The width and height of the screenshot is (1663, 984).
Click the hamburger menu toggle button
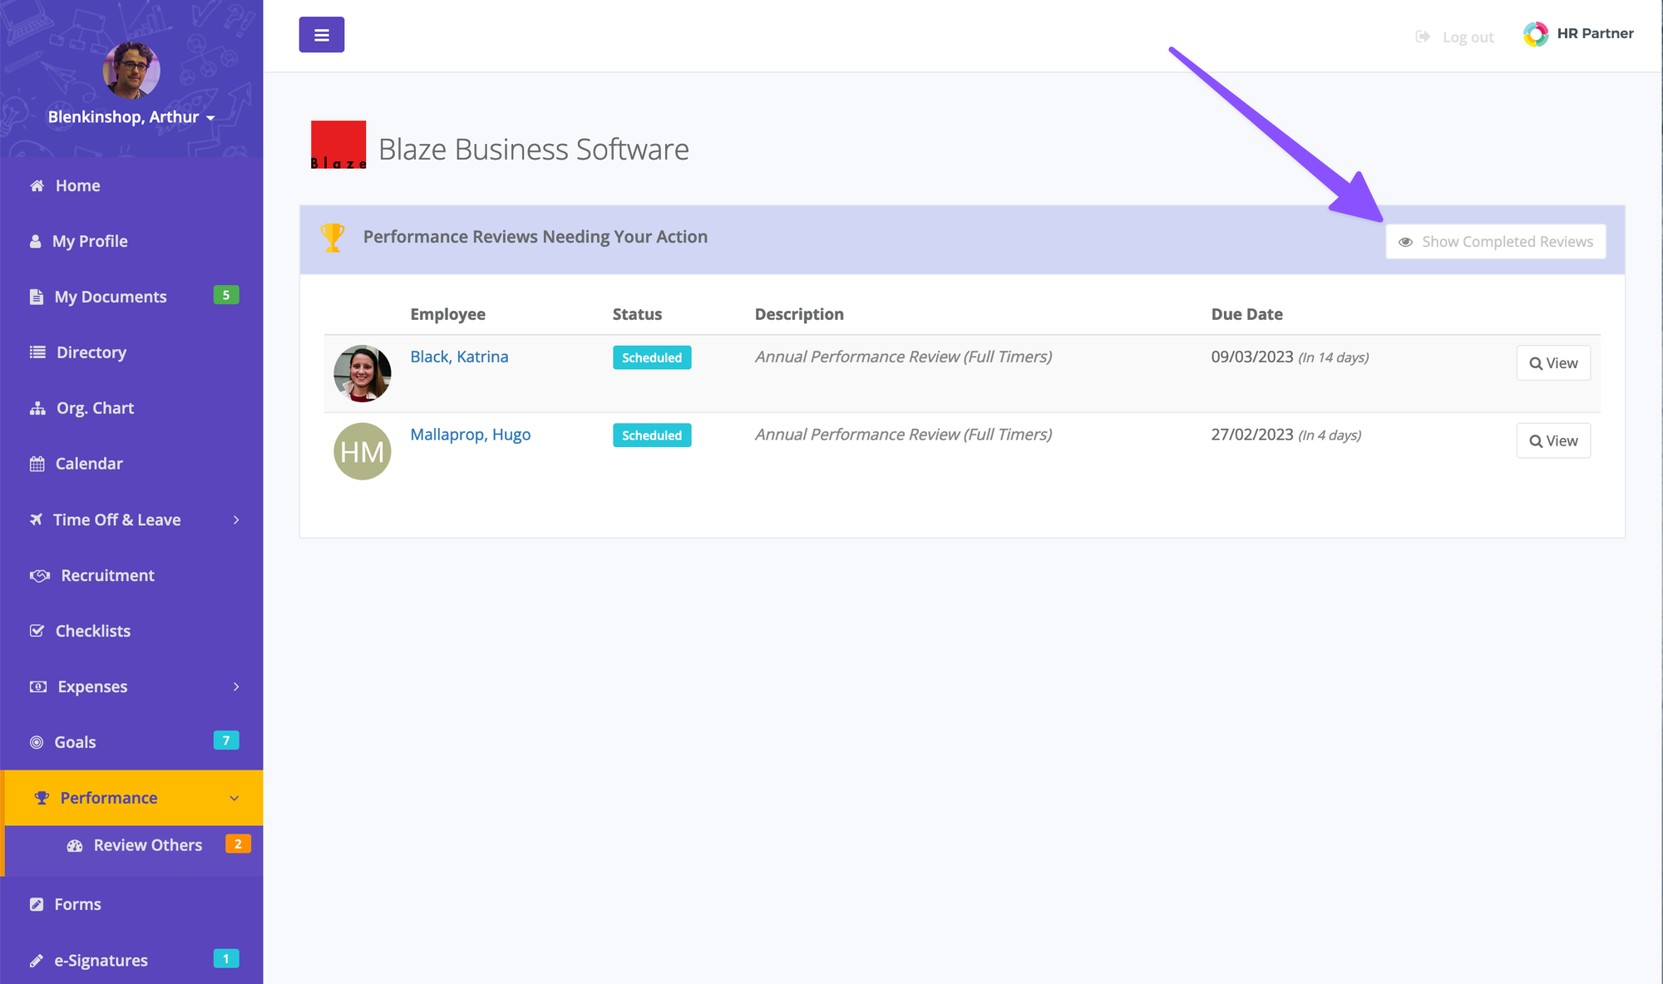pos(322,35)
